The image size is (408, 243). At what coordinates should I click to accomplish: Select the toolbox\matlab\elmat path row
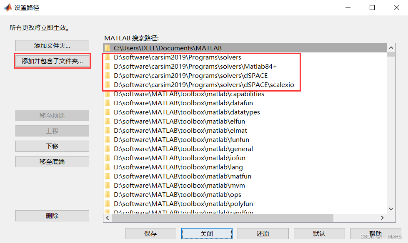point(245,131)
